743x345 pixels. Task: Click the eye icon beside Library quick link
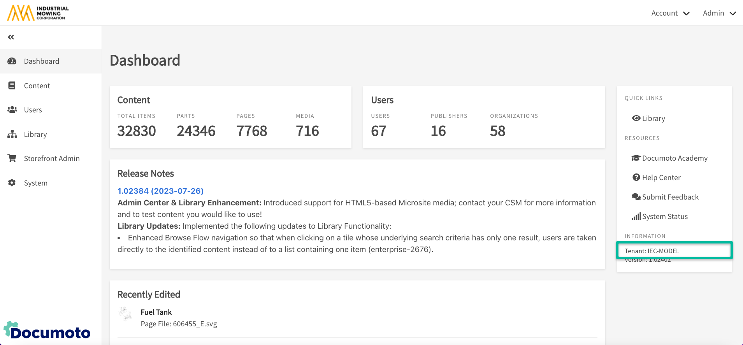pos(636,118)
